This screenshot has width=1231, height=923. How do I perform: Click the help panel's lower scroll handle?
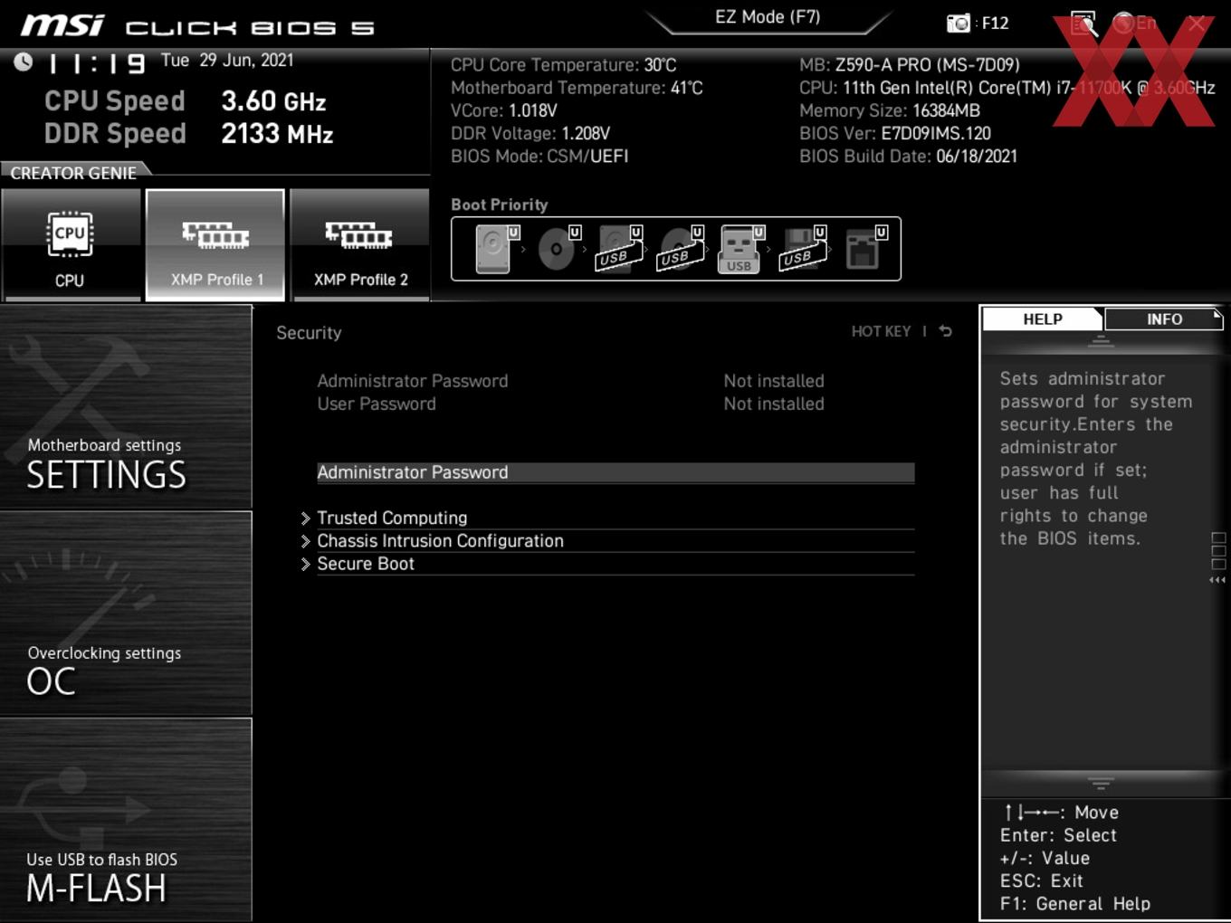(1101, 783)
